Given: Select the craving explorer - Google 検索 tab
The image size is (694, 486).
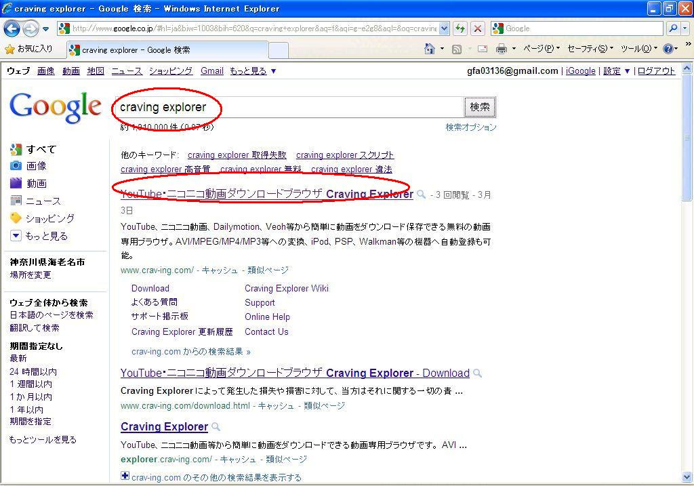Looking at the screenshot, I should [x=167, y=50].
